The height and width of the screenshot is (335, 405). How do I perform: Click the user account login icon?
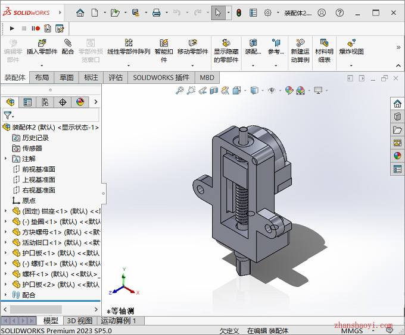click(x=322, y=12)
